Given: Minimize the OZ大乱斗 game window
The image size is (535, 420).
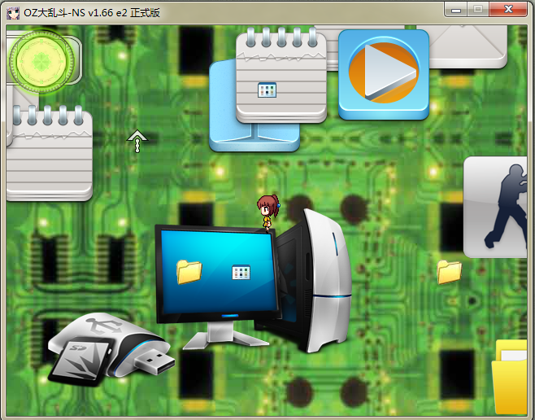Looking at the screenshot, I should (x=456, y=10).
